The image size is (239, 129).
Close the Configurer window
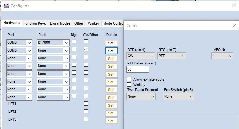point(234,6)
